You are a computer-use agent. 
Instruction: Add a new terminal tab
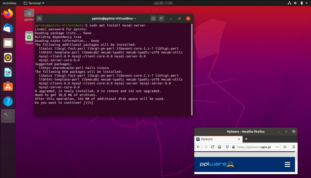click(39, 18)
